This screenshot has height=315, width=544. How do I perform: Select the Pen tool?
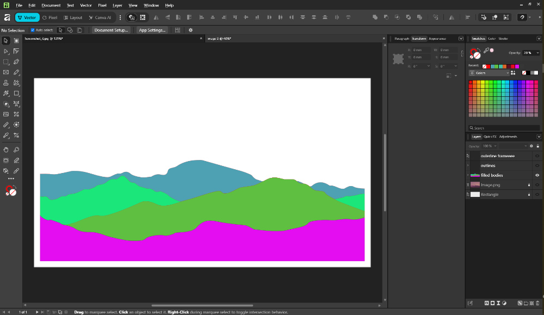tap(16, 62)
